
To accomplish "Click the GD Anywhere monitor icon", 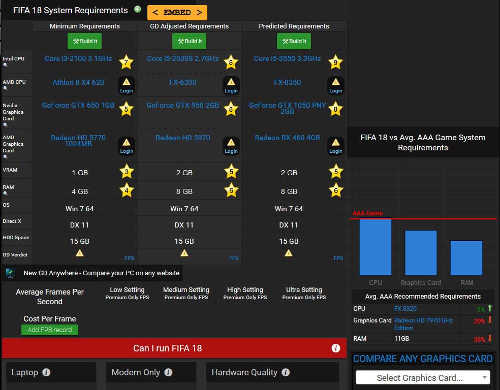I will (10, 273).
